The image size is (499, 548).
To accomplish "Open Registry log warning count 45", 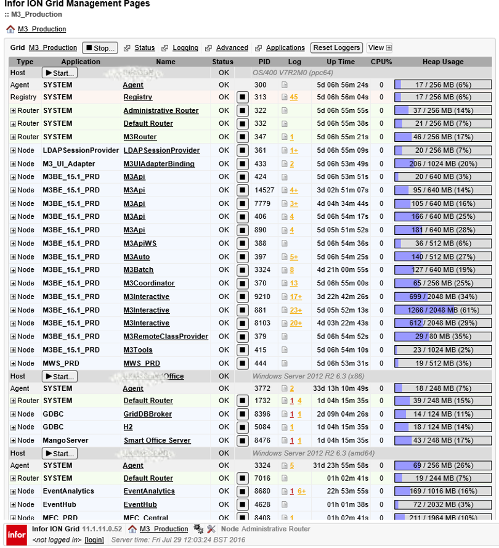I will coord(294,97).
